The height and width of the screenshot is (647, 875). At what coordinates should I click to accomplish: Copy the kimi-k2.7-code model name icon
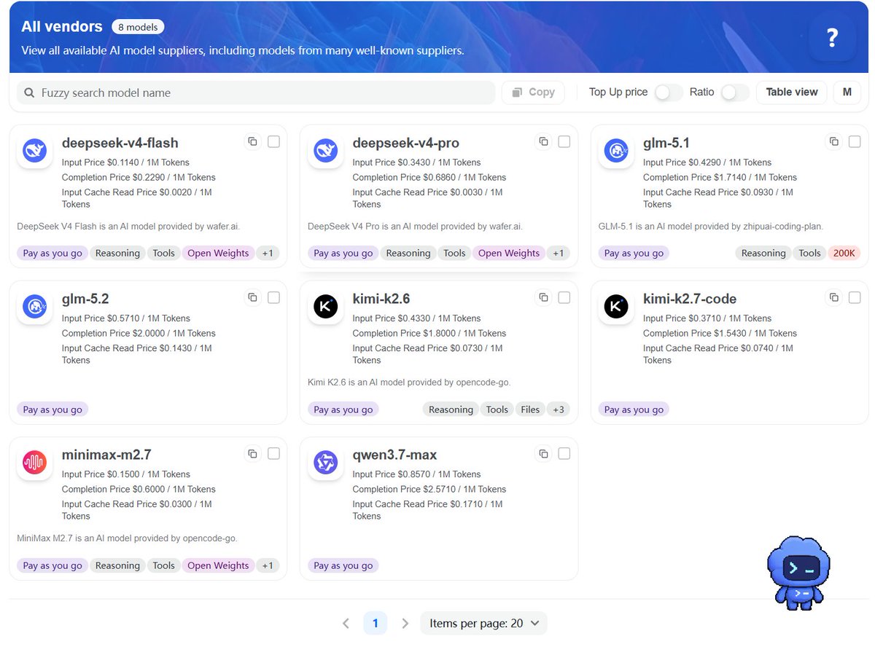click(833, 297)
